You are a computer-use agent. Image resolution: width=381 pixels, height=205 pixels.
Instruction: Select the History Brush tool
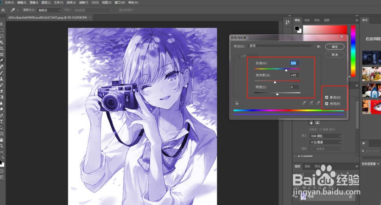click(2, 85)
